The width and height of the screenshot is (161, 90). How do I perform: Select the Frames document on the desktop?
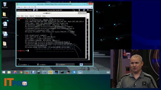[5, 25]
